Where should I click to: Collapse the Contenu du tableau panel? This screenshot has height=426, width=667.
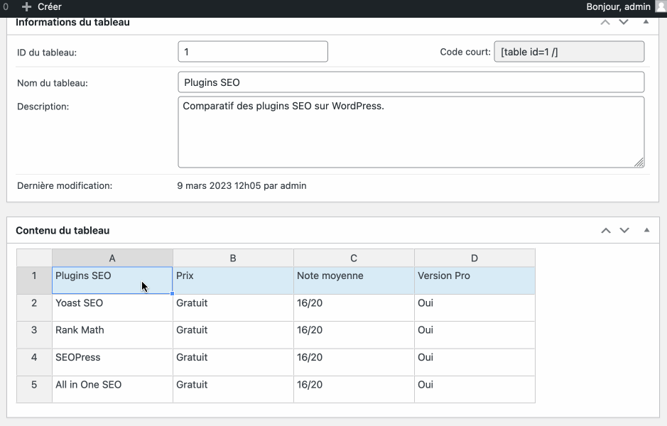[x=646, y=230]
